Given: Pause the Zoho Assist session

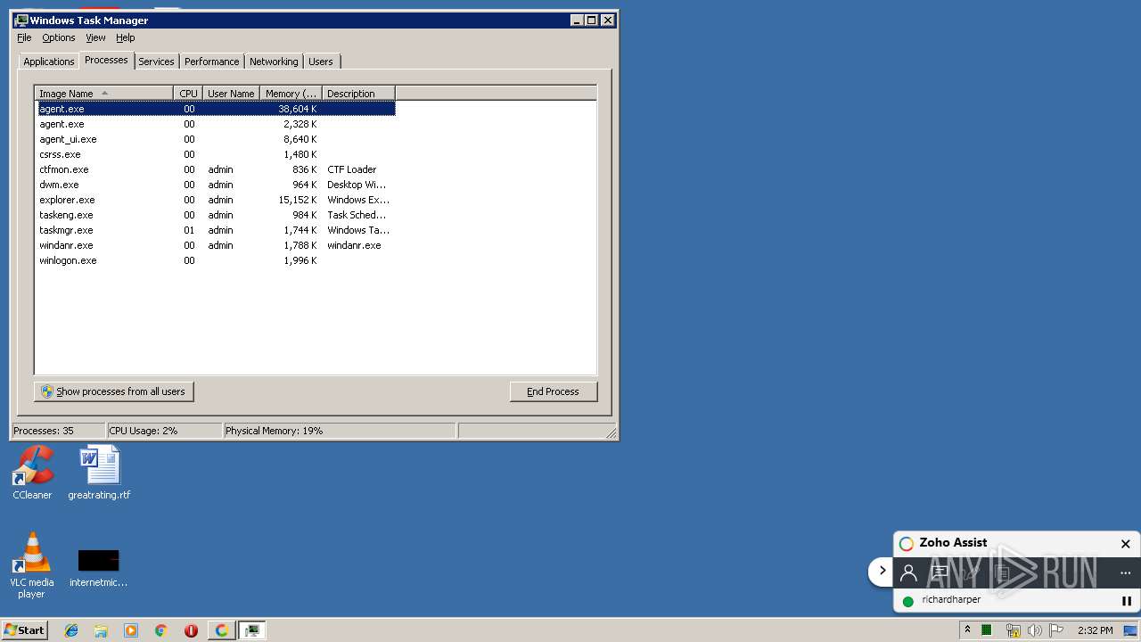Looking at the screenshot, I should tap(1126, 601).
